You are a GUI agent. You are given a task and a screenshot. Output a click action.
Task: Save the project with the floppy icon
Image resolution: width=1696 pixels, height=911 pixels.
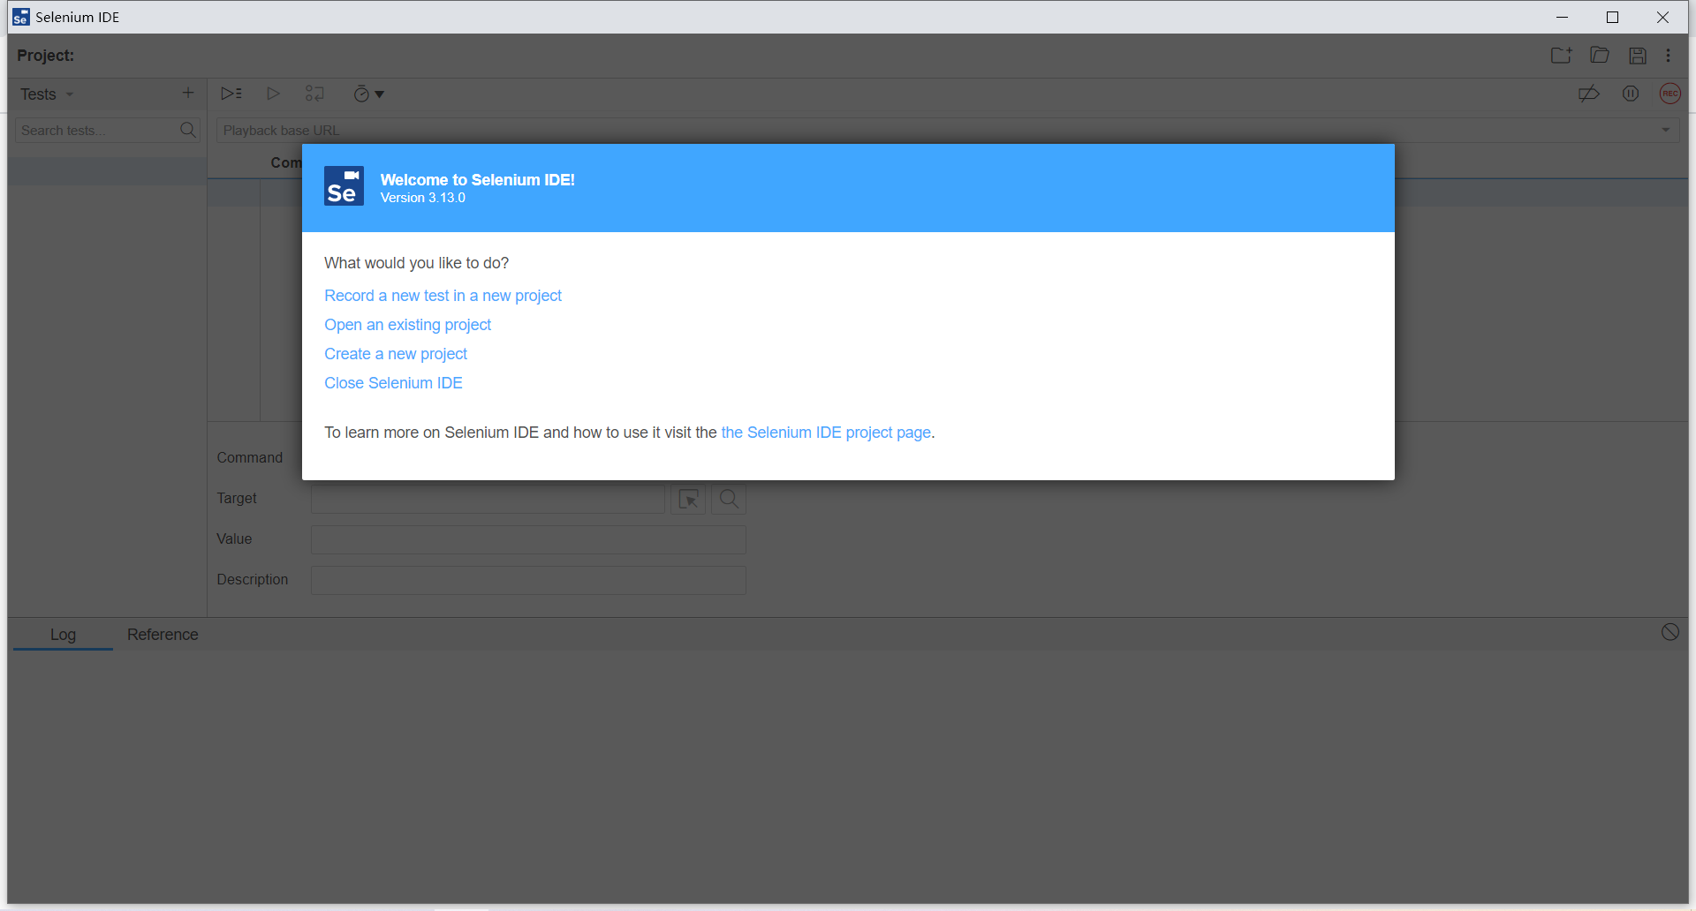(1638, 56)
